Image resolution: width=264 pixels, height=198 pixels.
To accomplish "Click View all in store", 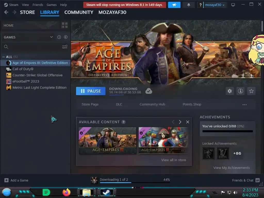I will [x=174, y=160].
